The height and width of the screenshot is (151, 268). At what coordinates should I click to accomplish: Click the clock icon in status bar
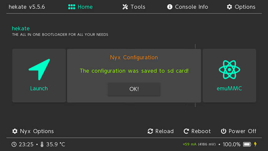tap(14, 144)
